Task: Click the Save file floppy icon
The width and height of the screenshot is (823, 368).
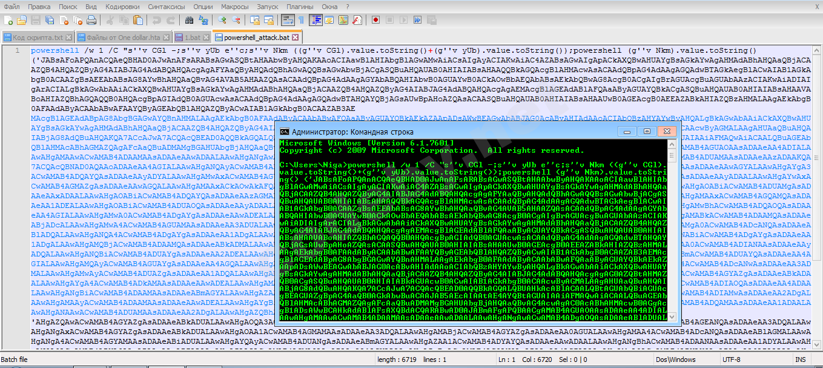Action: pyautogui.click(x=36, y=20)
